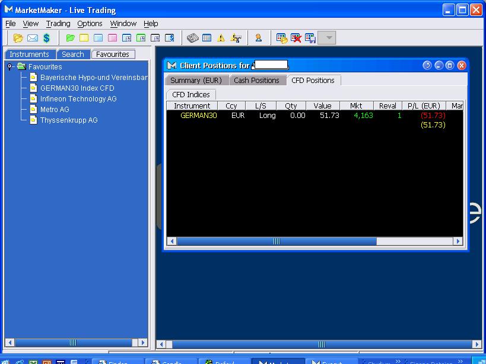Open the grey toolbar dropdown arrow
This screenshot has height=364, width=486.
point(327,39)
